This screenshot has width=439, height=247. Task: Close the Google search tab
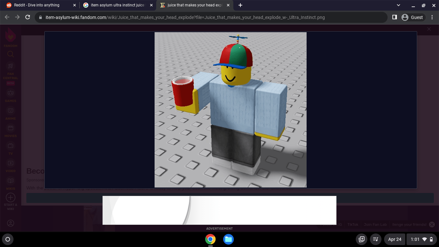pos(151,5)
